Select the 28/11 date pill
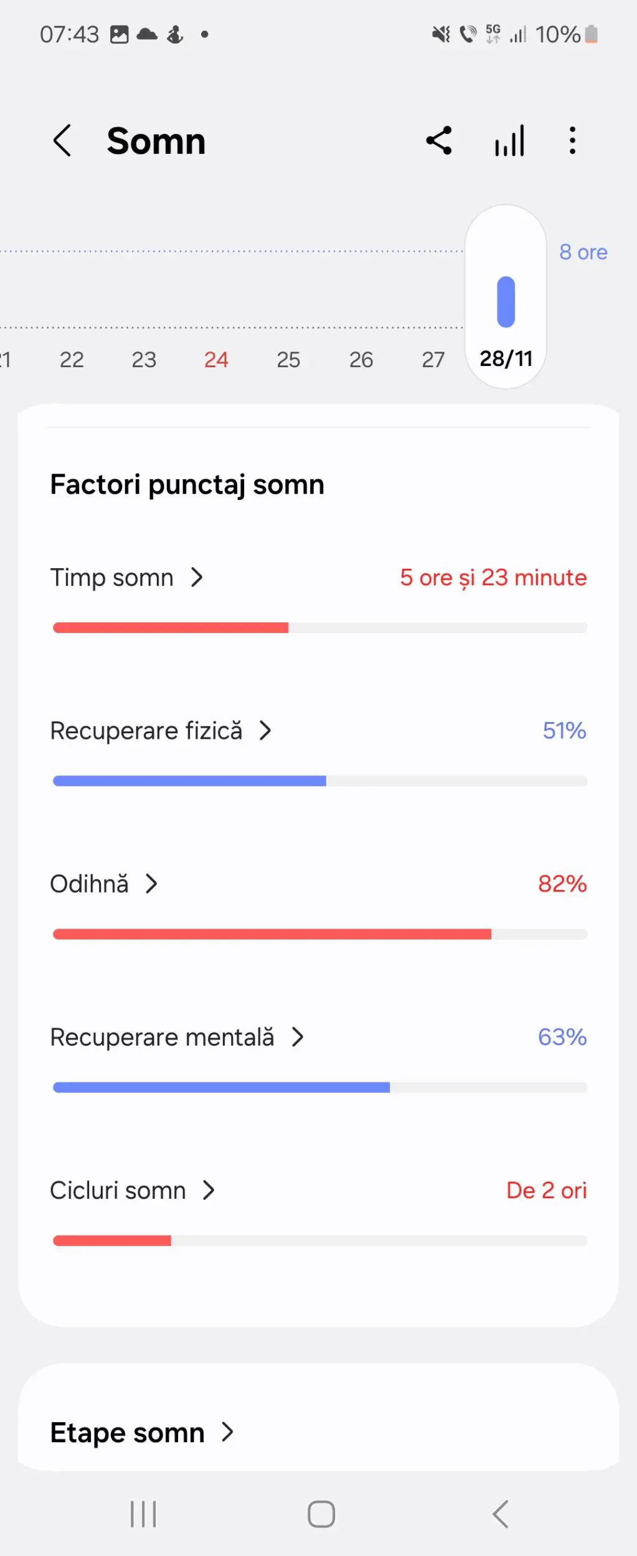 coord(506,296)
